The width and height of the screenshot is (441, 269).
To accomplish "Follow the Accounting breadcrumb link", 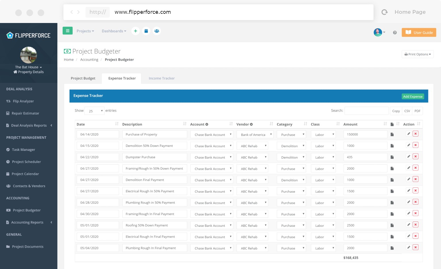I will tap(89, 59).
